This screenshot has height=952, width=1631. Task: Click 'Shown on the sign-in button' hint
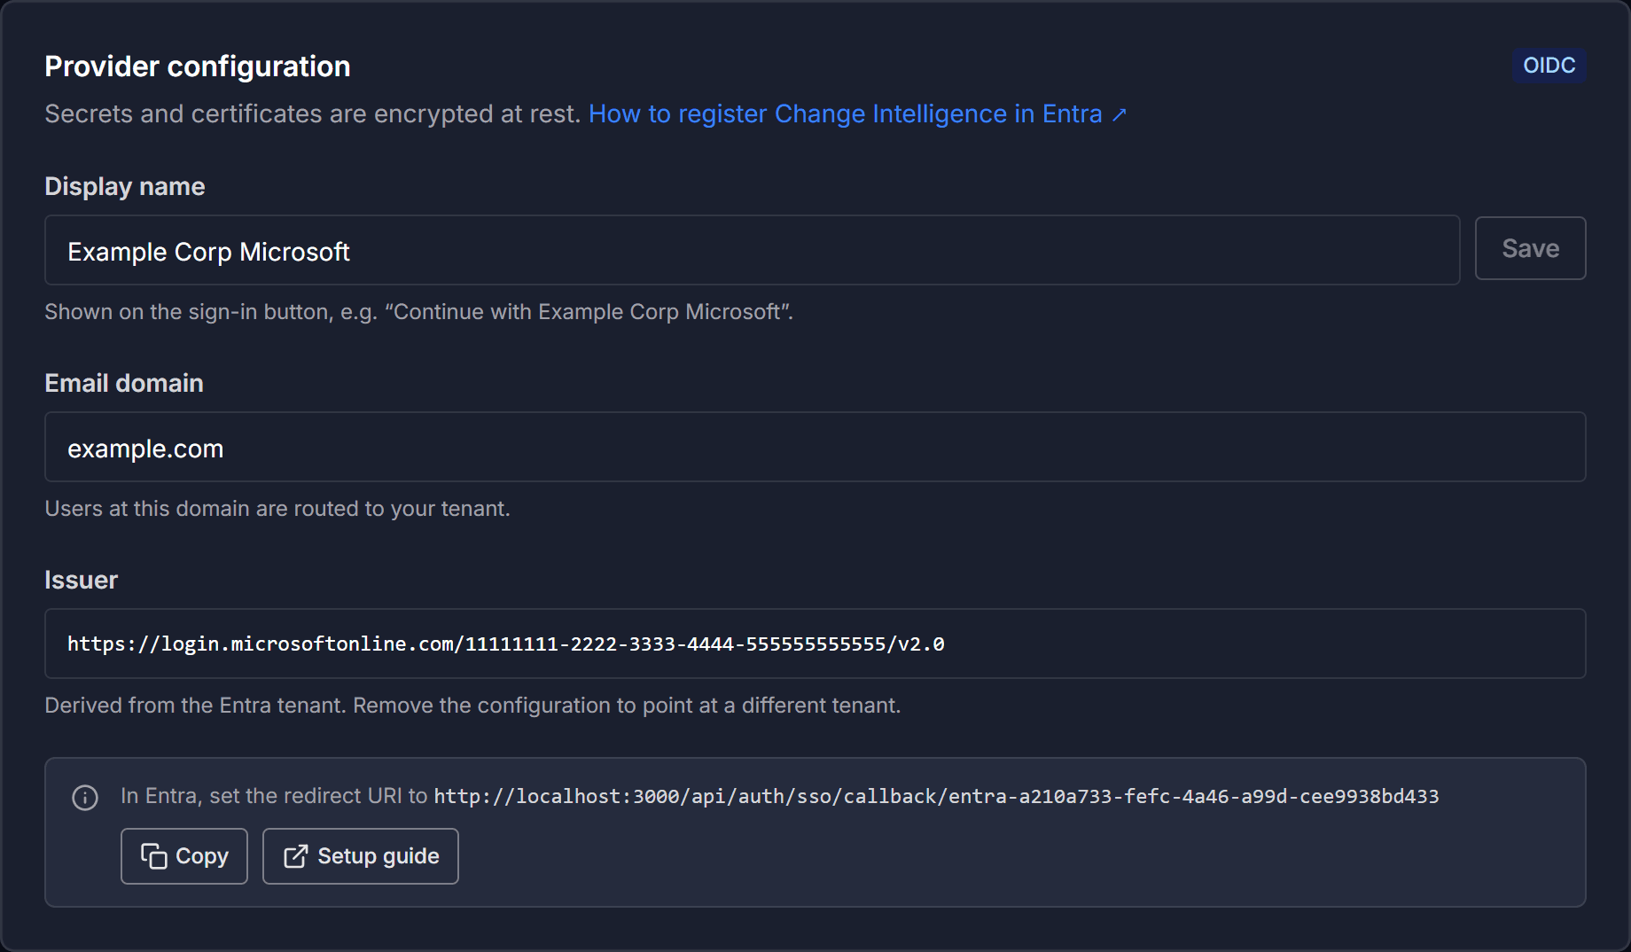(x=419, y=312)
